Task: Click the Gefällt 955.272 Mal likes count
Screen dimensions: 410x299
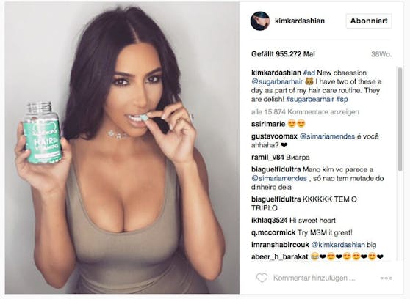Action: tap(283, 54)
